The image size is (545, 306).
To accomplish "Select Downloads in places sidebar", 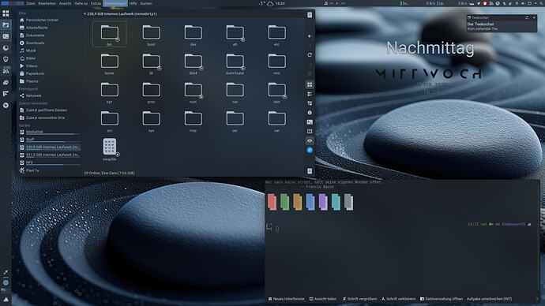I will point(32,43).
